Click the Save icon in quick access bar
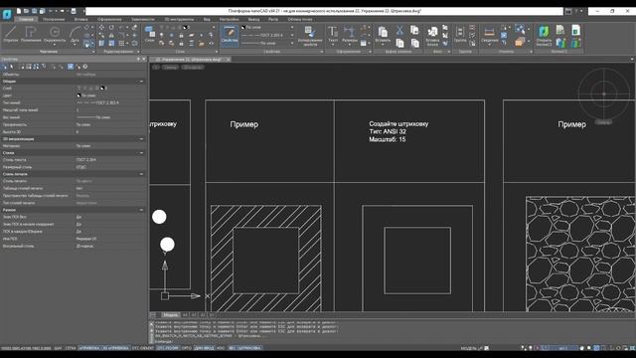The height and width of the screenshot is (358, 636). pos(35,11)
